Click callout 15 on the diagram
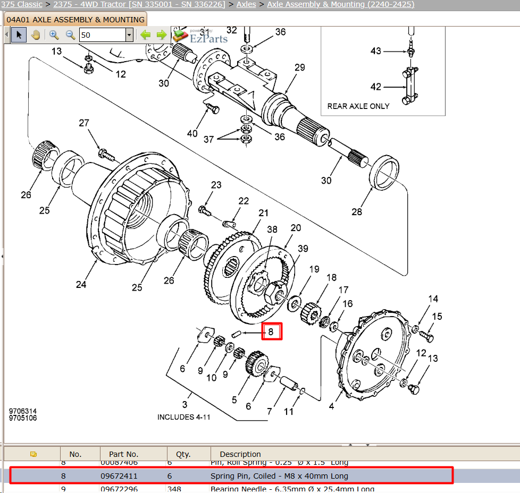Image resolution: width=520 pixels, height=493 pixels. 437,317
